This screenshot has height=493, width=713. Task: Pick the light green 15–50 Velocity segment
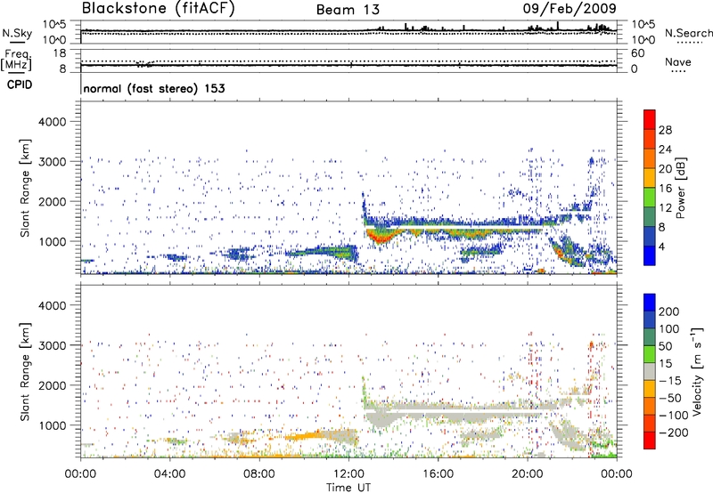click(650, 354)
